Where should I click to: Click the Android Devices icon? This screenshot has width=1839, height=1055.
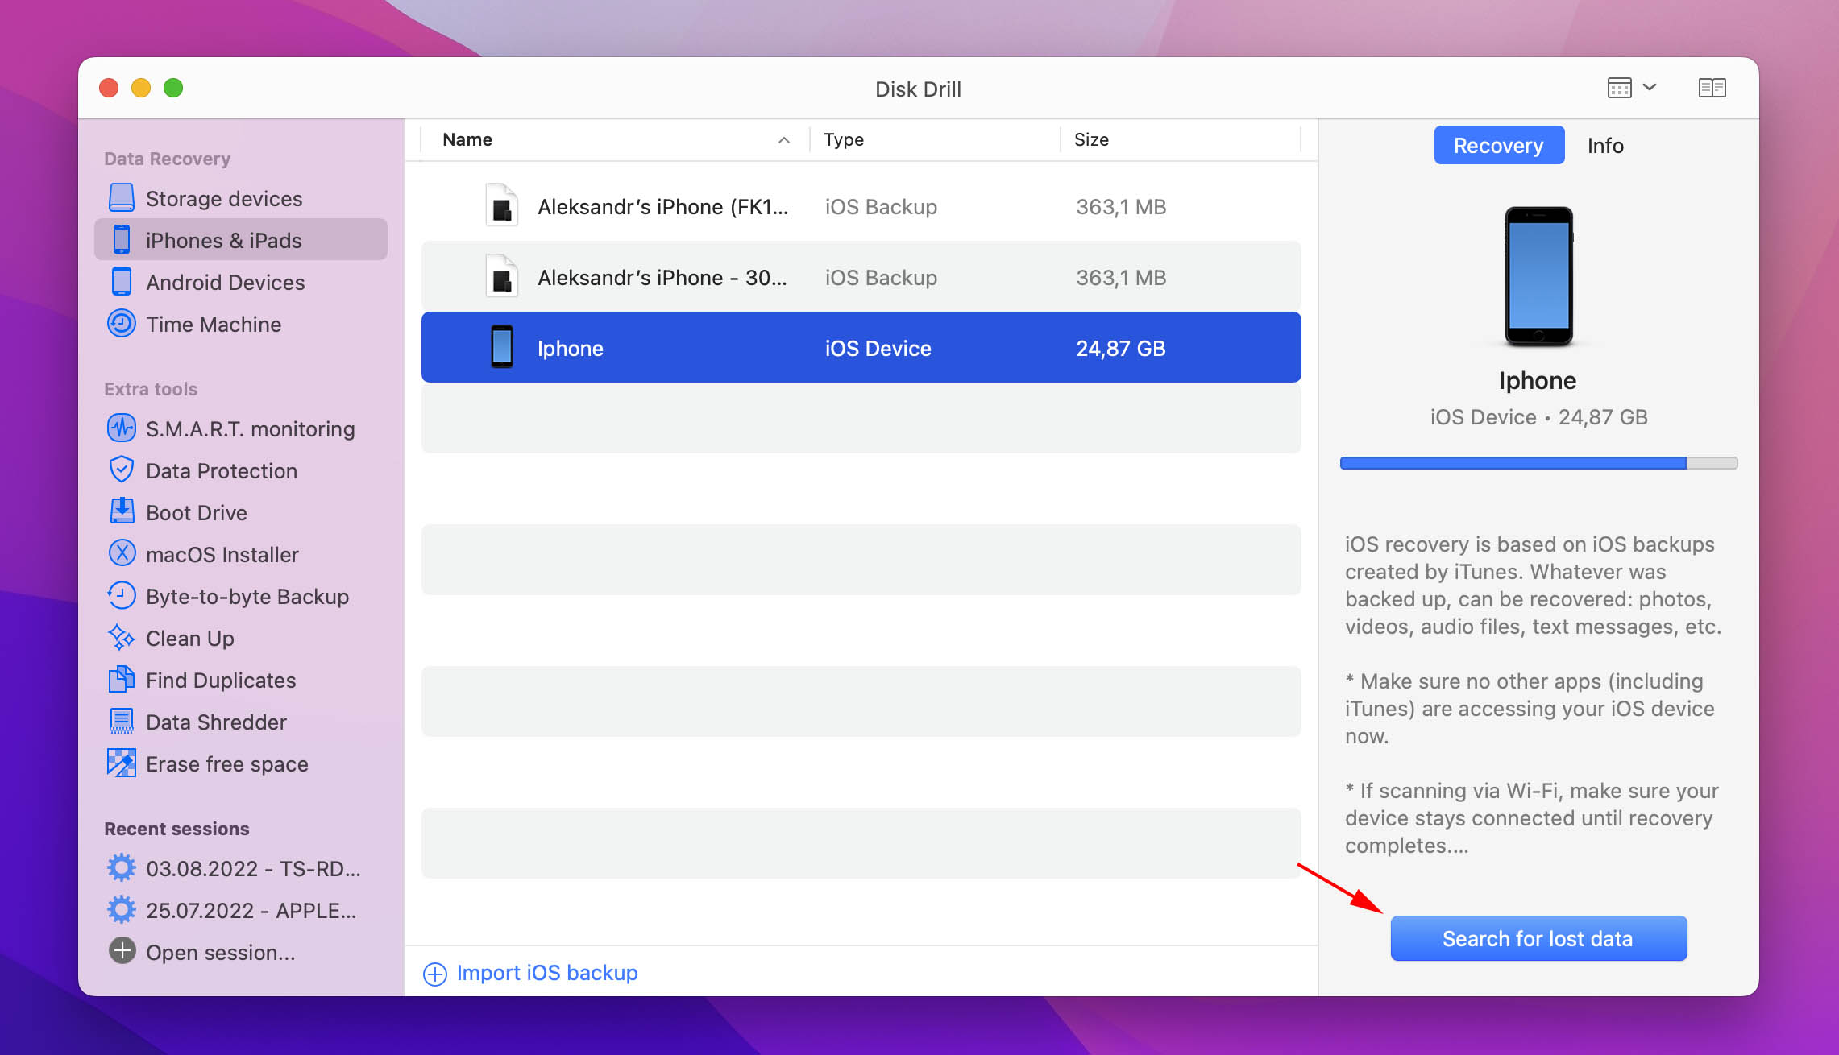tap(122, 282)
